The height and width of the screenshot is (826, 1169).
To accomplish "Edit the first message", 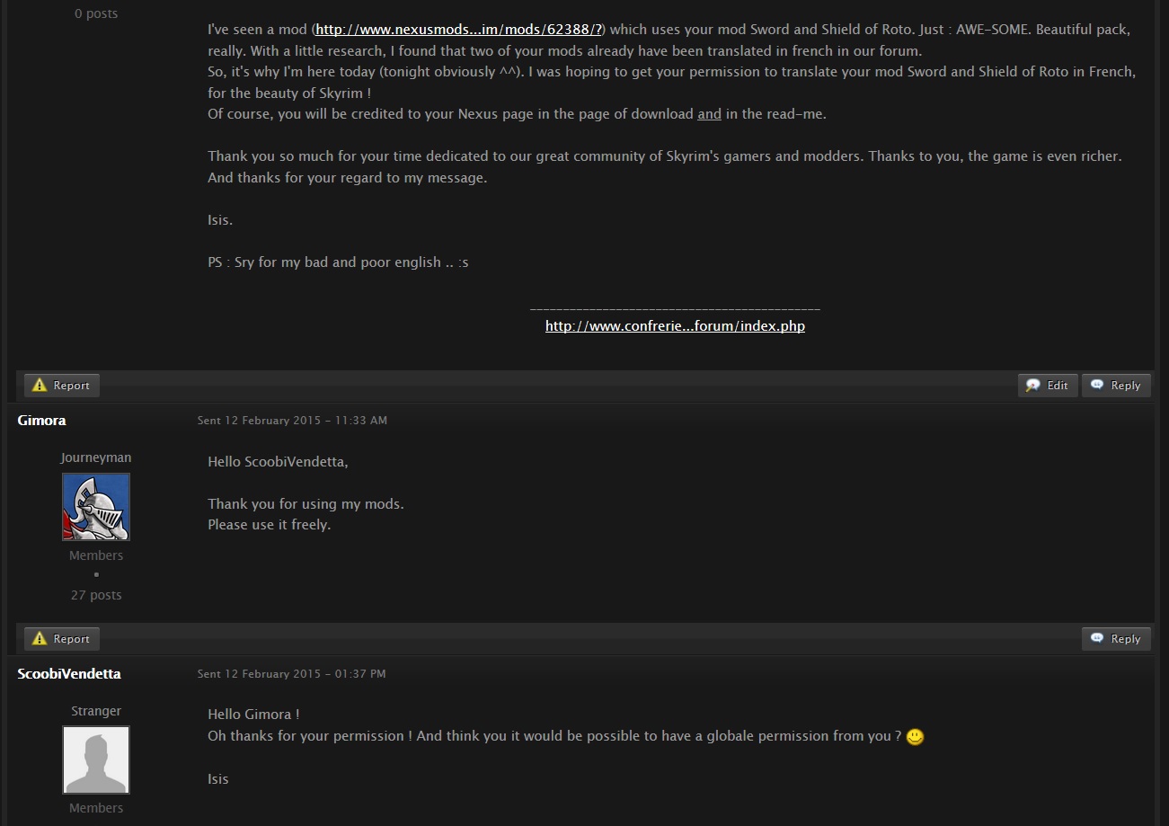I will coord(1048,386).
